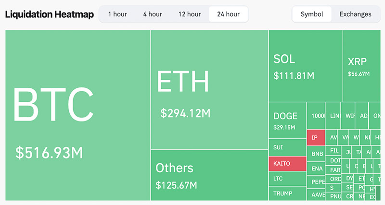Switch heatmap view to Symbol
The width and height of the screenshot is (385, 205).
click(312, 14)
